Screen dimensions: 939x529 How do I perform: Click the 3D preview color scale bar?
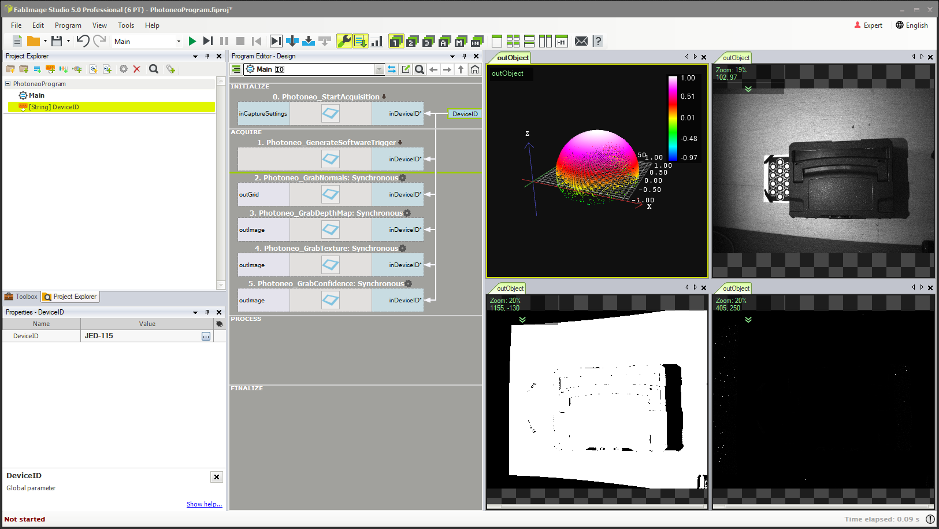[673, 118]
